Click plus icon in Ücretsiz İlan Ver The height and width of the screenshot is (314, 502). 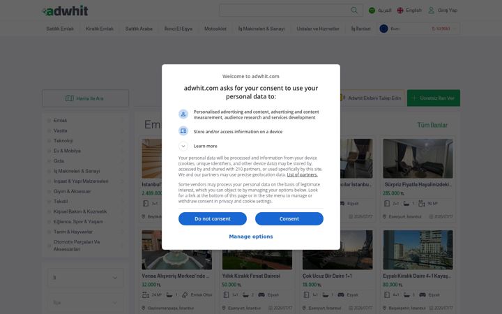[414, 98]
